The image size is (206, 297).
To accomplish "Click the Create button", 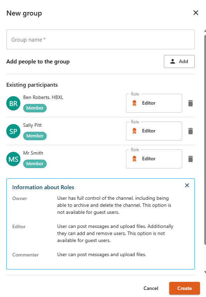I will coord(185,288).
